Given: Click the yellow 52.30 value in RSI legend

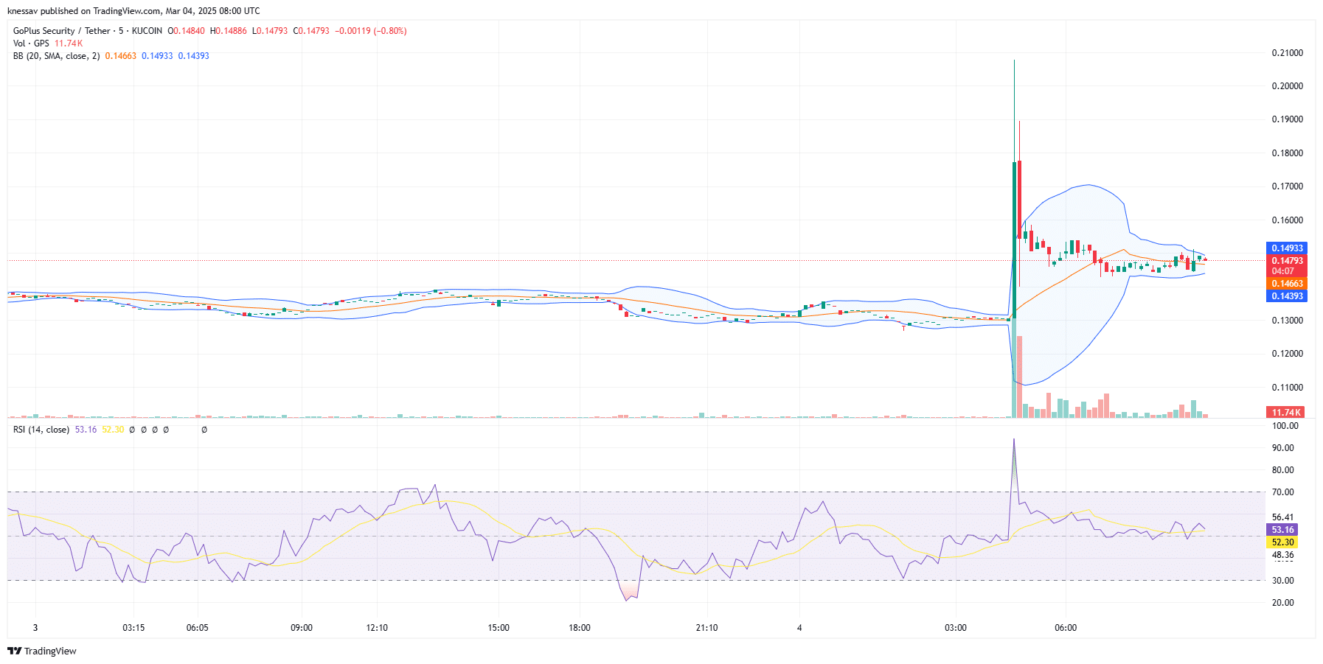Looking at the screenshot, I should pyautogui.click(x=113, y=430).
